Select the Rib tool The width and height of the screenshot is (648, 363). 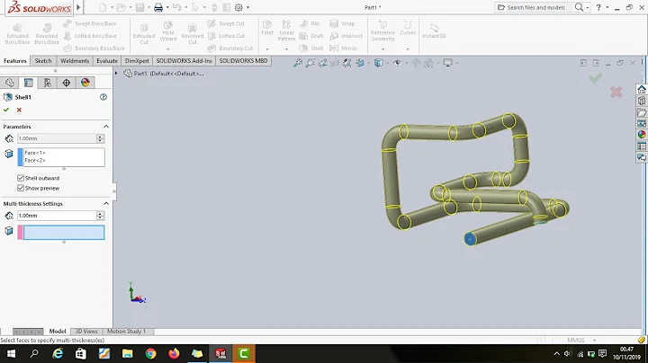310,24
